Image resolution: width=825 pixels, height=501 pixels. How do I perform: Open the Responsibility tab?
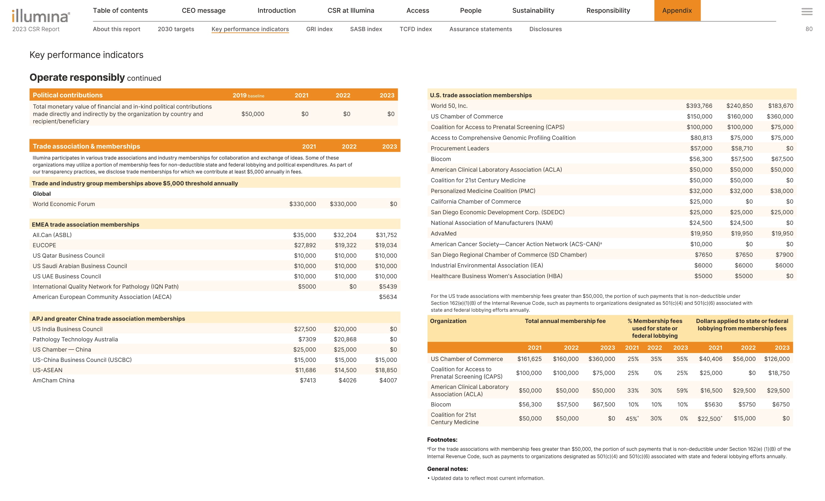point(608,10)
